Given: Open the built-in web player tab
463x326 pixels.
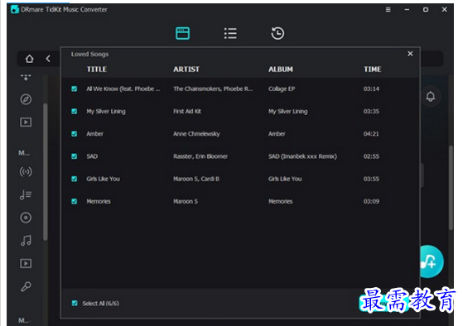Looking at the screenshot, I should (182, 33).
